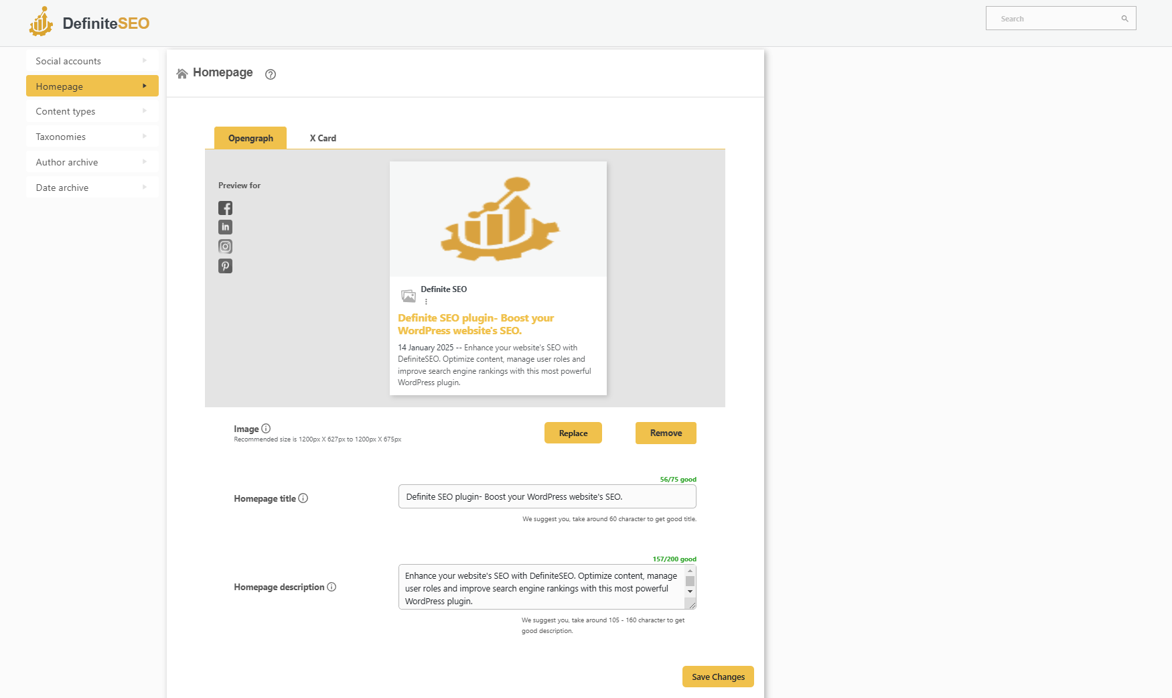Viewport: 1172px width, 698px height.
Task: Click the search magnifier icon
Action: click(1125, 19)
